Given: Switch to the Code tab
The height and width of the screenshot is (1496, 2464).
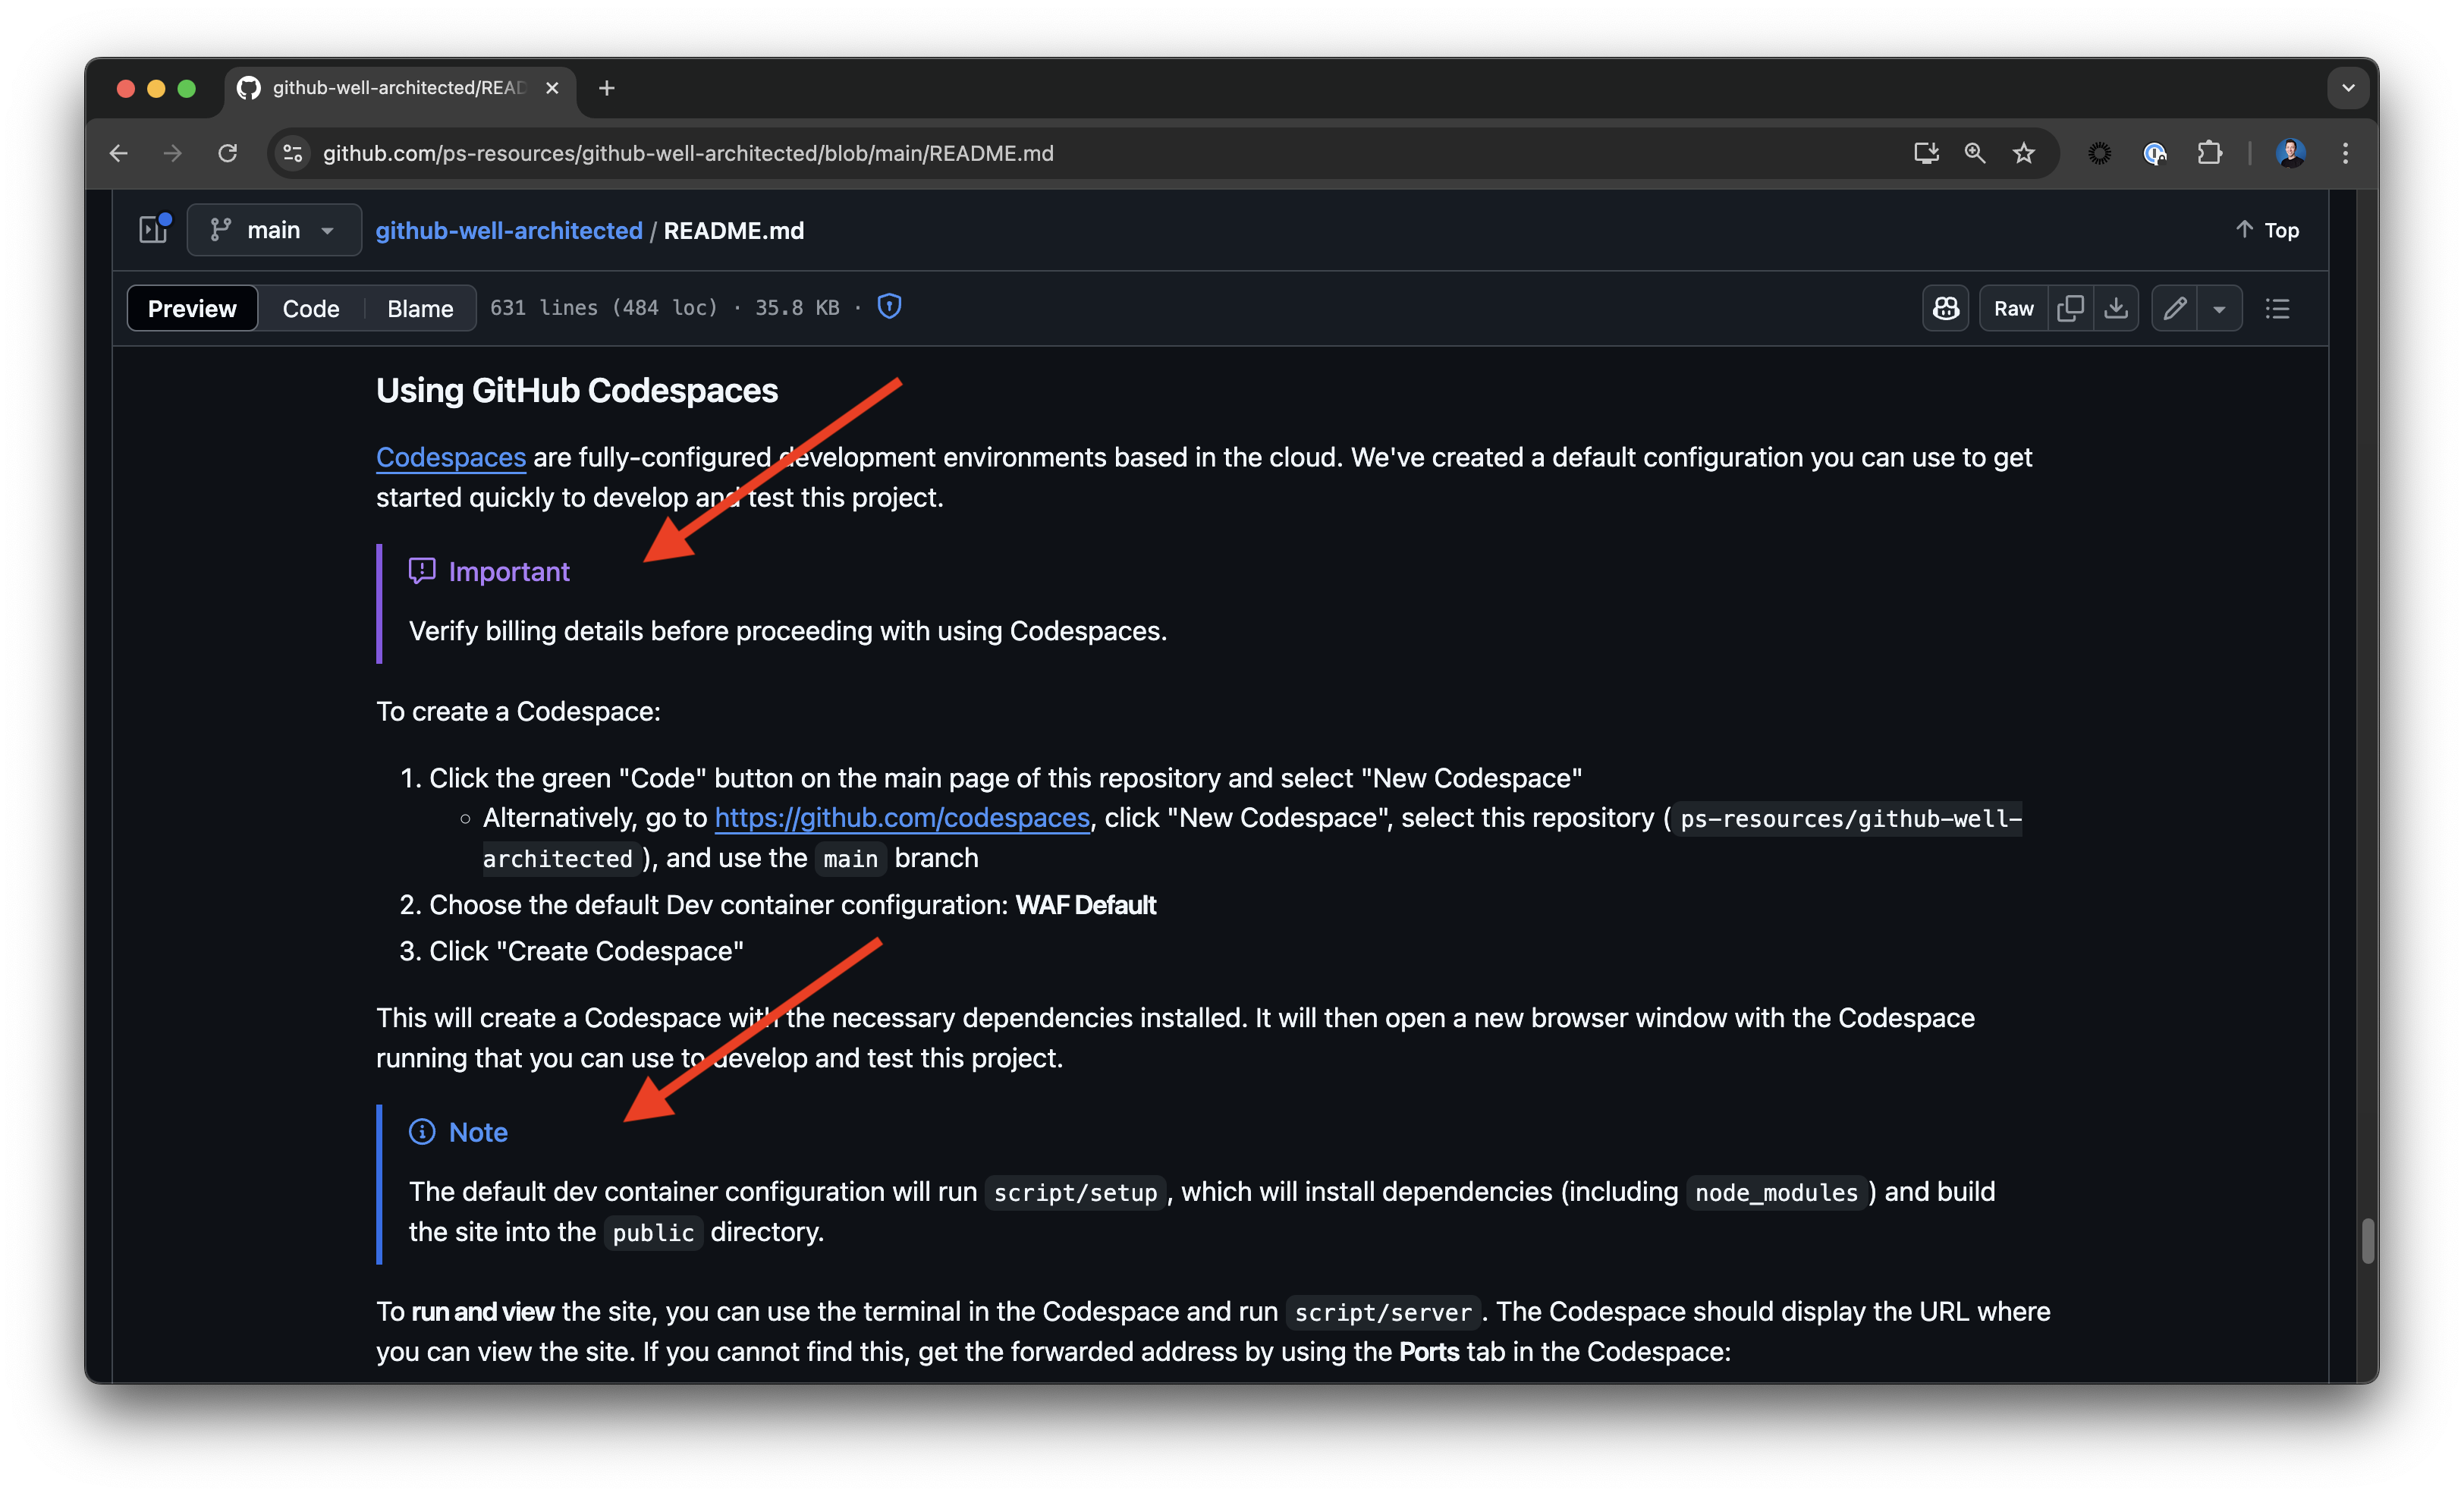Looking at the screenshot, I should point(311,308).
